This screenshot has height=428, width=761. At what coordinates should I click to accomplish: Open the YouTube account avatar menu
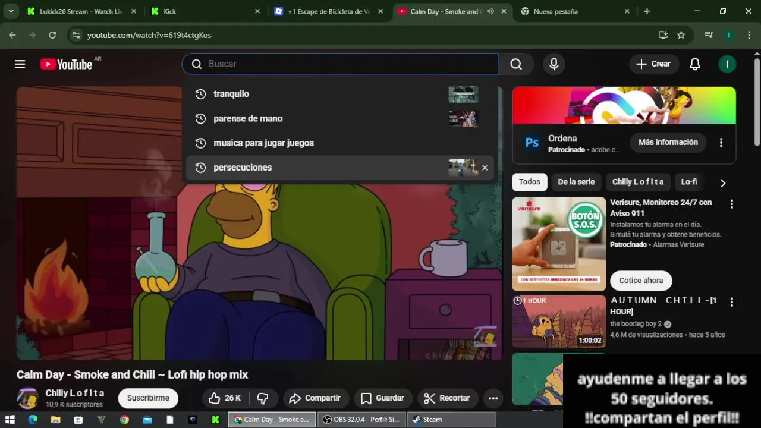coord(727,64)
